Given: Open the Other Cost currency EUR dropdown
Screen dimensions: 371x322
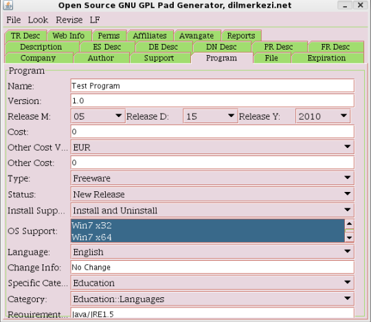Looking at the screenshot, I should 212,147.
